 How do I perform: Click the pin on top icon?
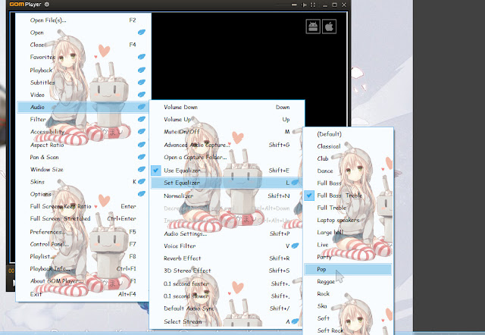304,5
